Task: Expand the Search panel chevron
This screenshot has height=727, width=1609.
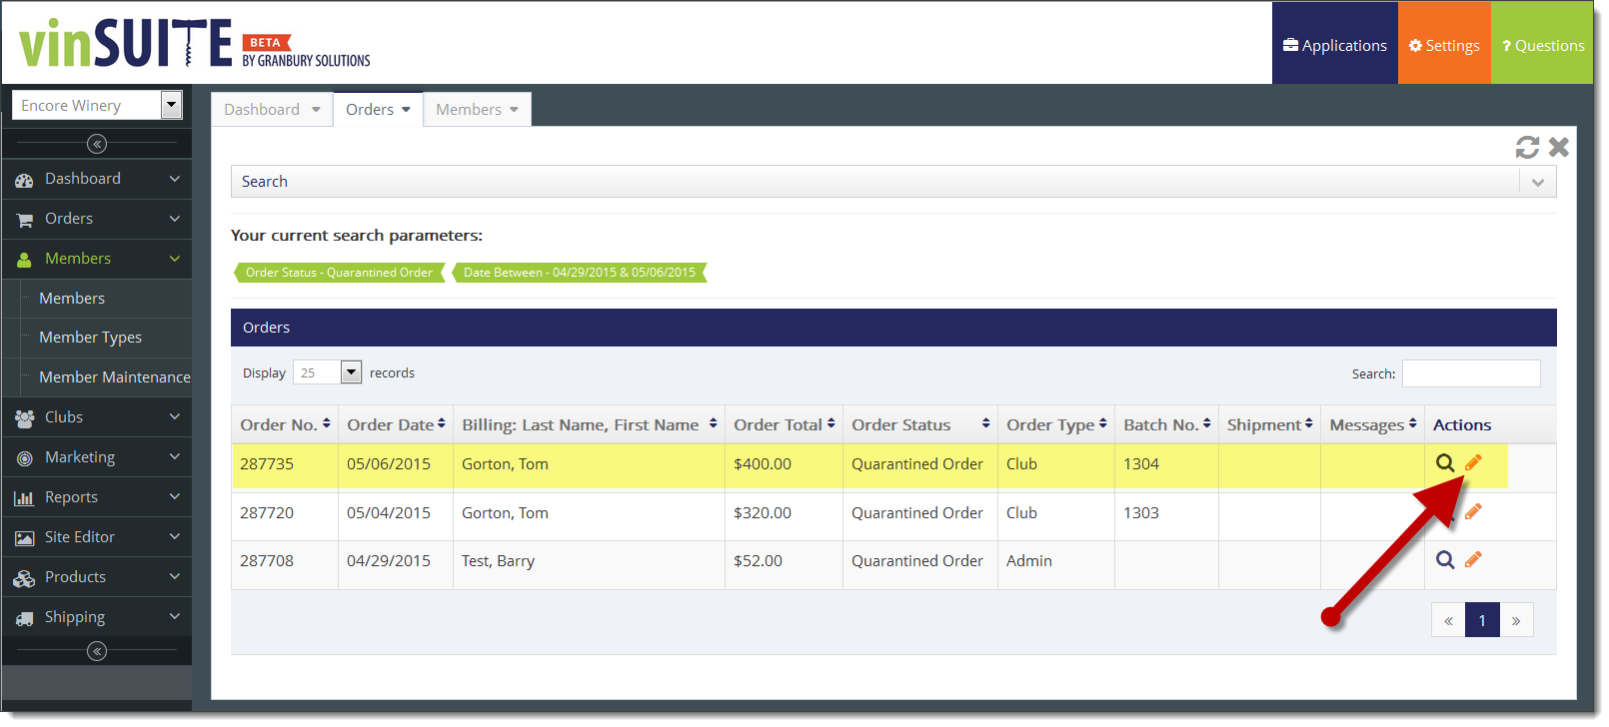Action: [x=1537, y=182]
